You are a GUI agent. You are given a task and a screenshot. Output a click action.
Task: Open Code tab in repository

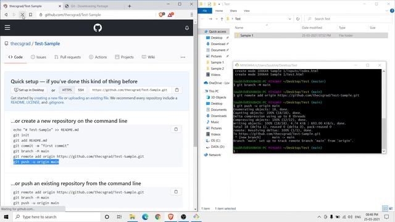[x=15, y=57]
